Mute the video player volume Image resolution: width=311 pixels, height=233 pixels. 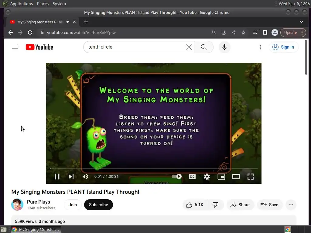click(85, 177)
